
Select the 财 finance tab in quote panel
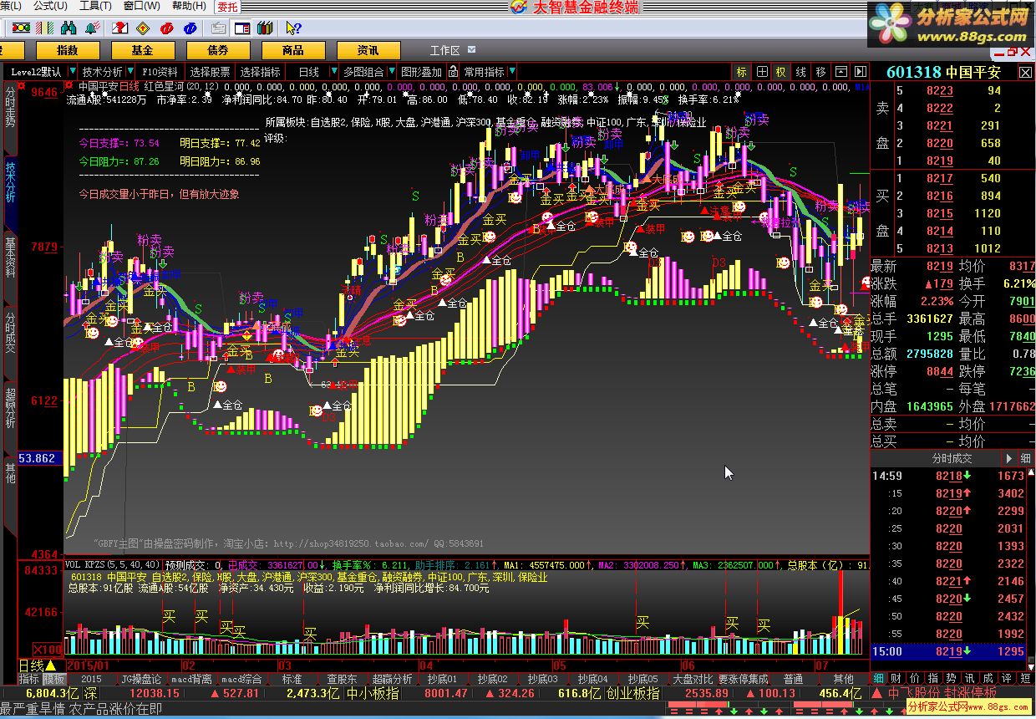click(896, 679)
